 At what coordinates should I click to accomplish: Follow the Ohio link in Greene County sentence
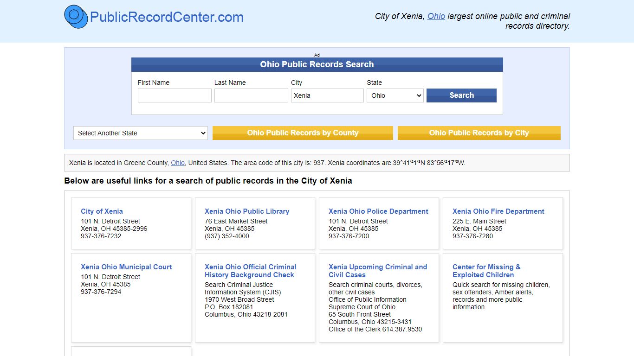178,163
